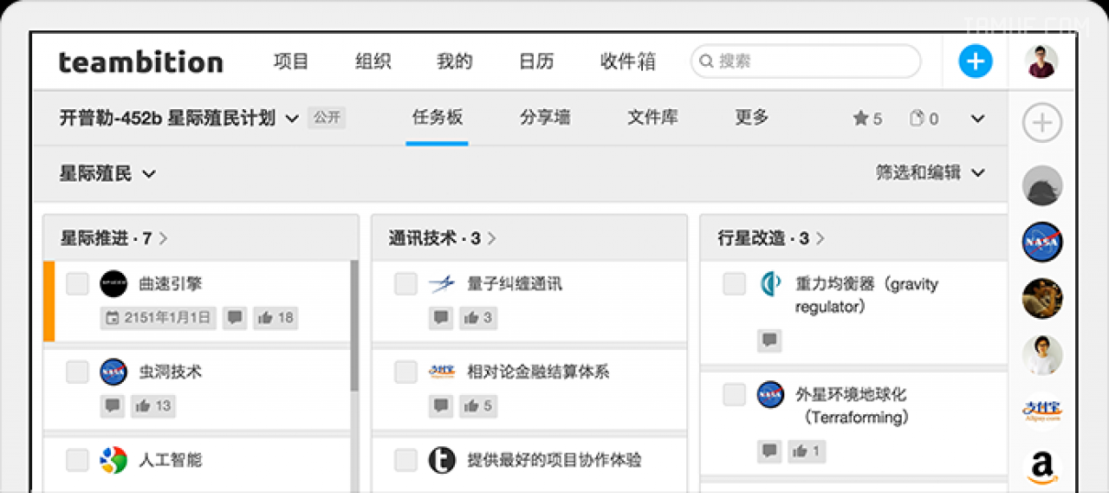Go to 项目 in top navigation

(x=291, y=62)
